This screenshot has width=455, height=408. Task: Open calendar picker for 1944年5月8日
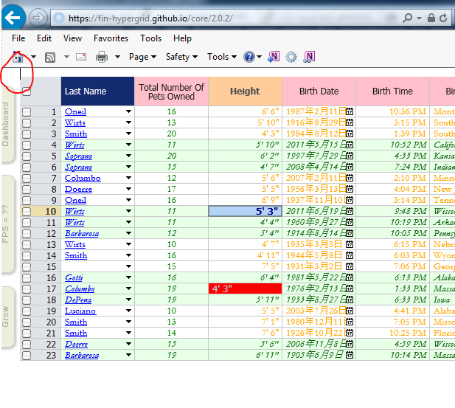(x=350, y=255)
